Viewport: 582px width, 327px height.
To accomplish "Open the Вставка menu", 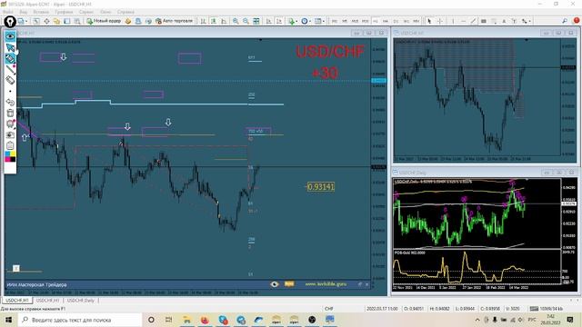I will (41, 12).
